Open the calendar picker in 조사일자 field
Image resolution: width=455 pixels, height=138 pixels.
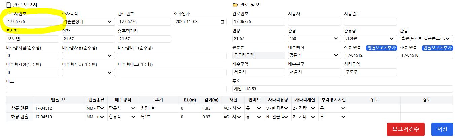click(x=222, y=22)
